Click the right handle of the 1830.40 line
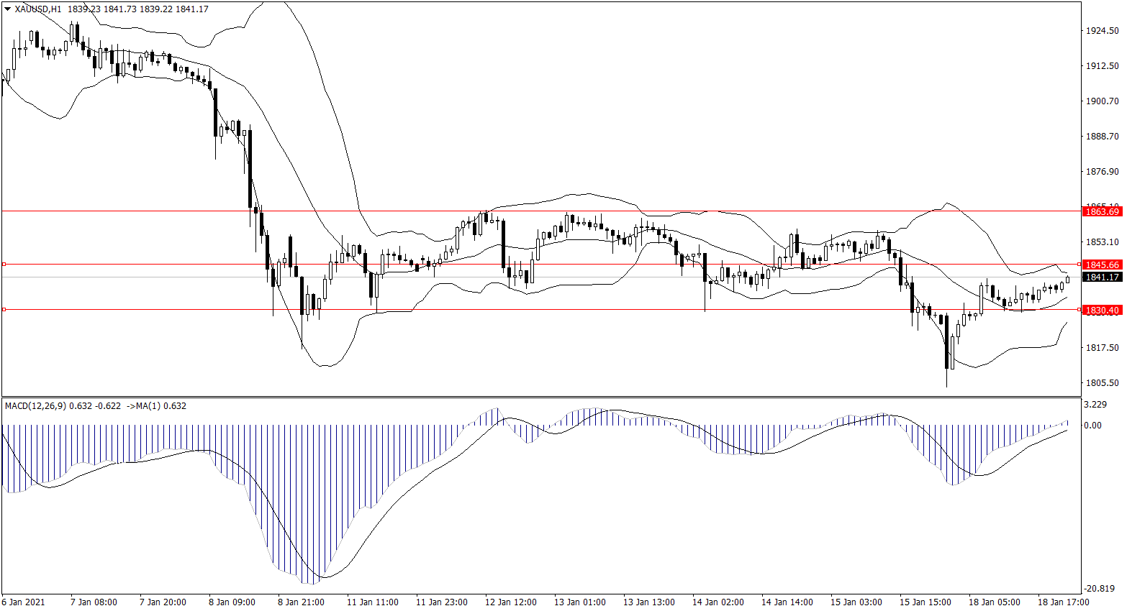Viewport: 1127px width, 611px height. [1078, 310]
